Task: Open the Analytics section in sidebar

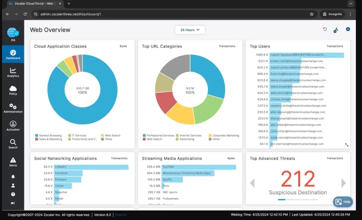Action: click(13, 72)
